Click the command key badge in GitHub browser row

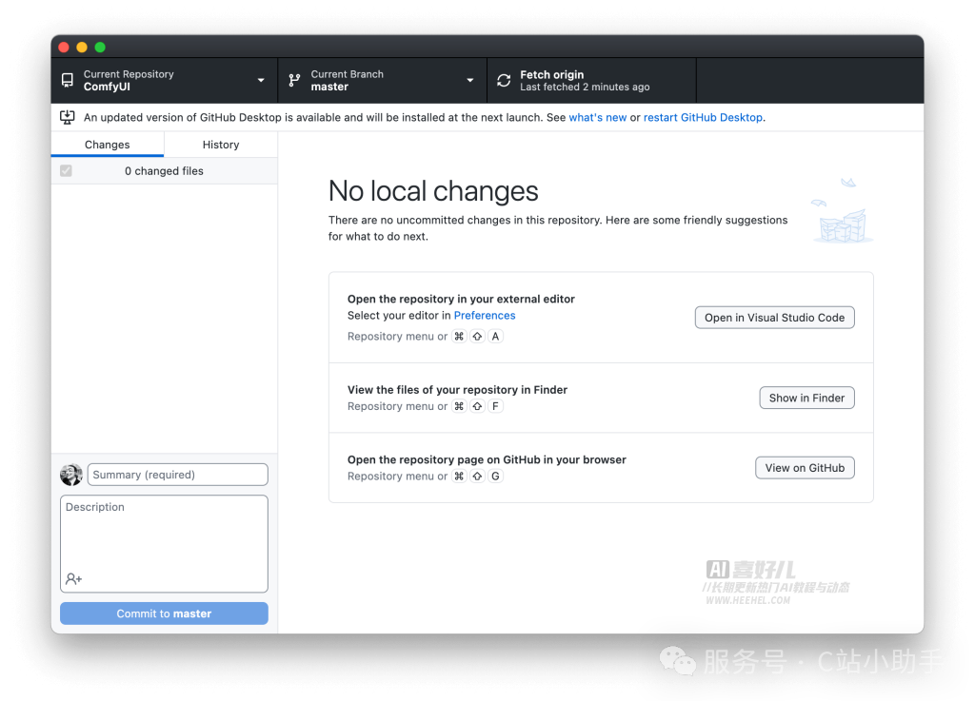[459, 477]
